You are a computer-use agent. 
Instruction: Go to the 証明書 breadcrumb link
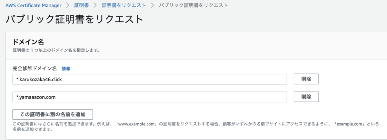(x=81, y=5)
